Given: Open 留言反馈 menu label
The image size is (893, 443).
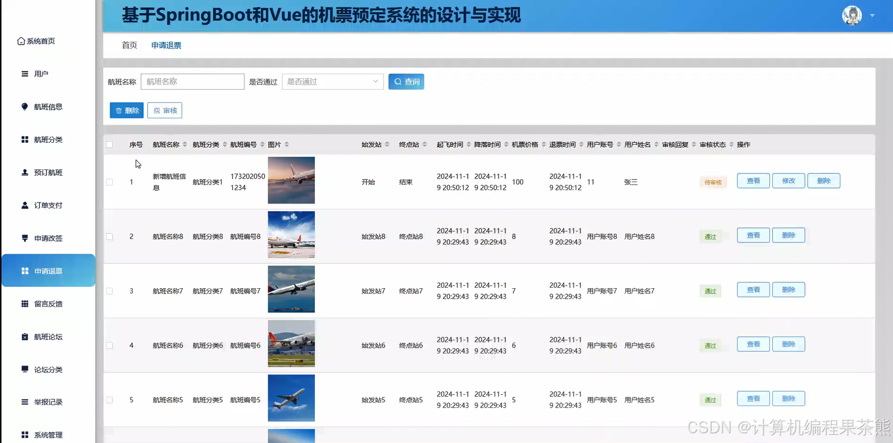Looking at the screenshot, I should pyautogui.click(x=48, y=304).
